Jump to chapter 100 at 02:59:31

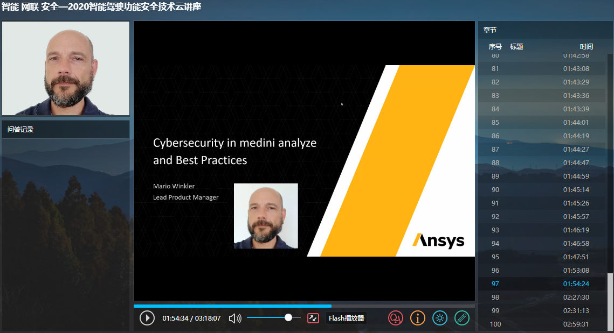(x=542, y=324)
